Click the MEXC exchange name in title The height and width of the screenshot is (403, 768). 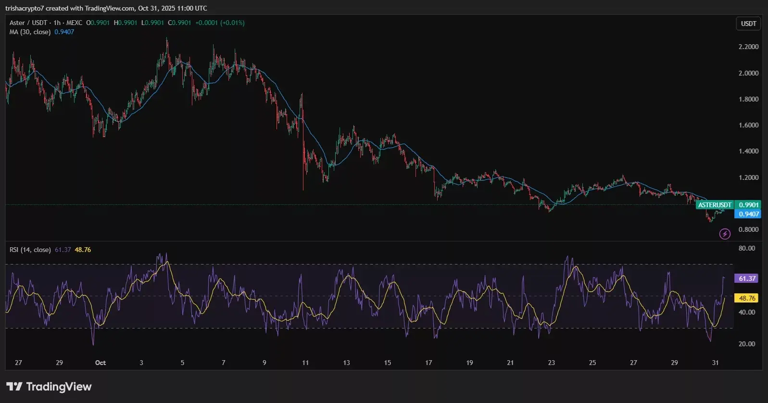tap(74, 23)
